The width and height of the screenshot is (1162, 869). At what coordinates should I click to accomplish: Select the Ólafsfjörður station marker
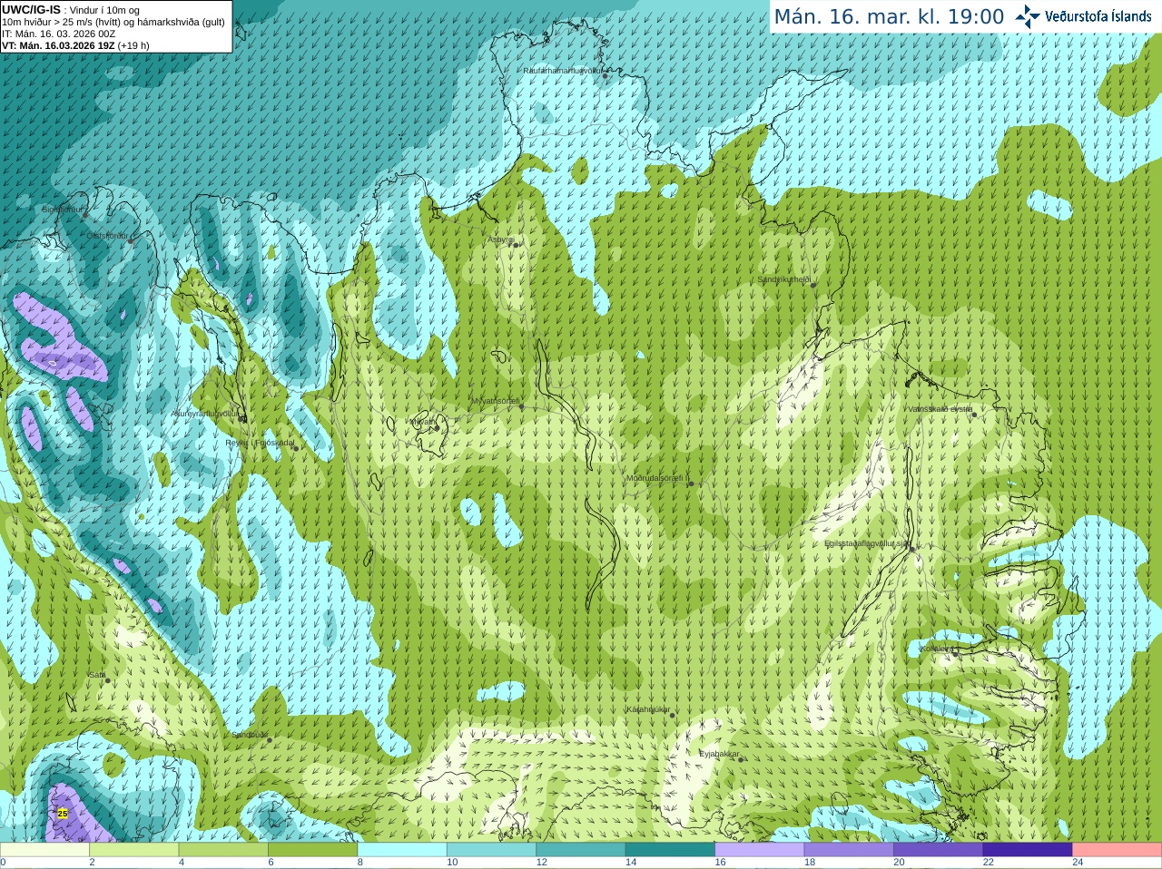click(131, 240)
